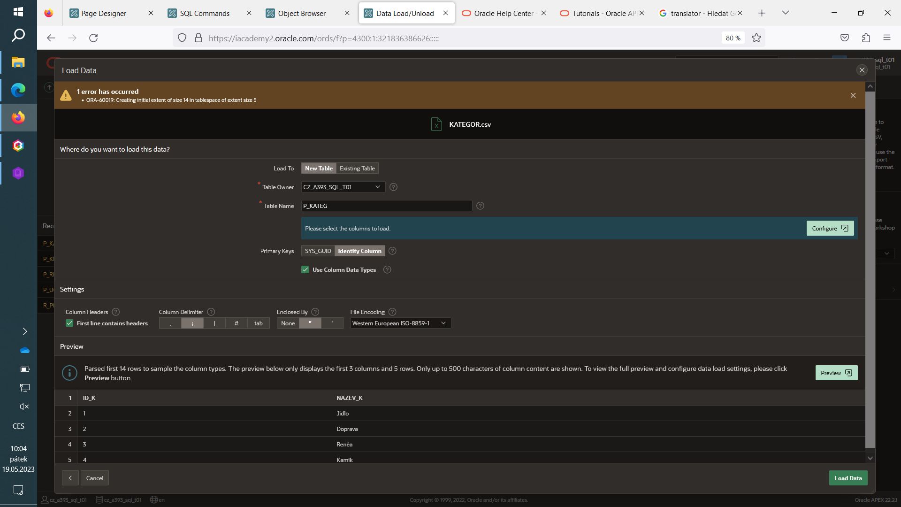Screen dimensions: 901x507
Task: Open the browser tab list chevron
Action: [x=785, y=13]
